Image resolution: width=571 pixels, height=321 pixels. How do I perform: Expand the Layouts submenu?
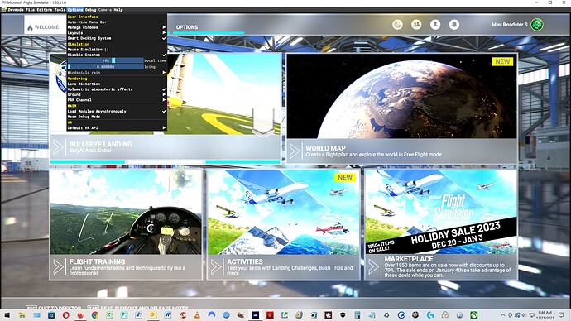[117, 33]
